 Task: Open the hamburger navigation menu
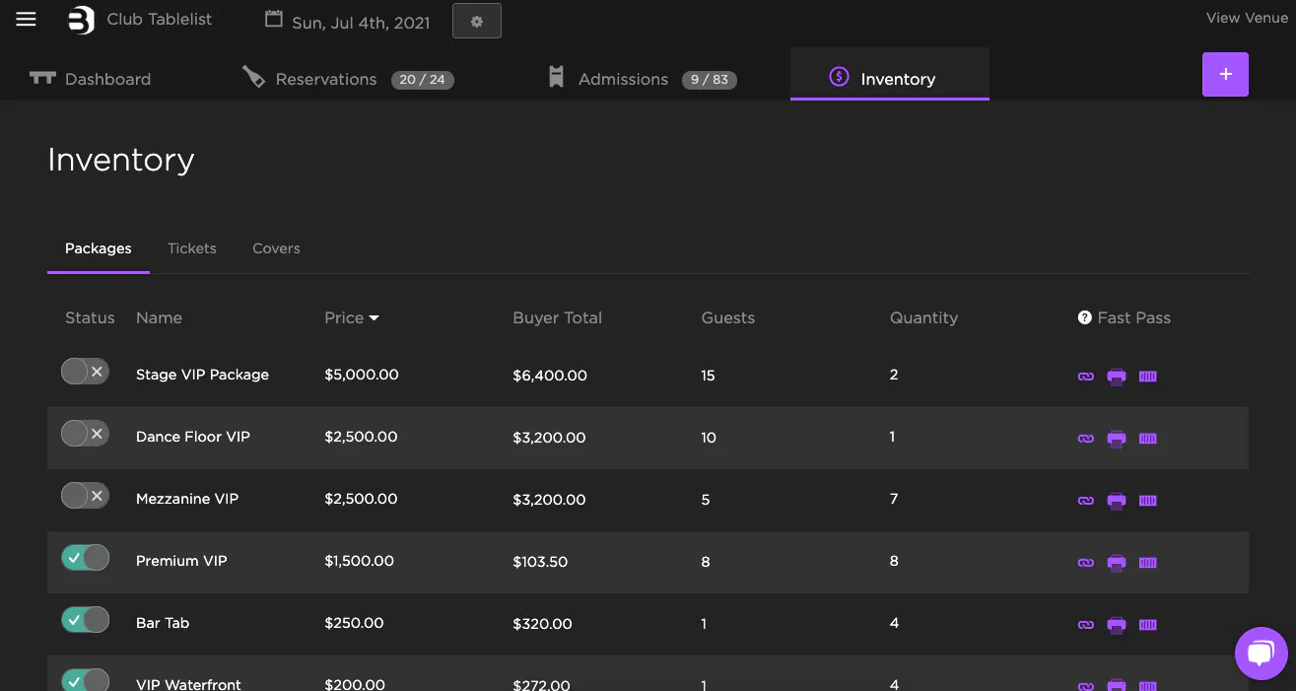tap(26, 20)
